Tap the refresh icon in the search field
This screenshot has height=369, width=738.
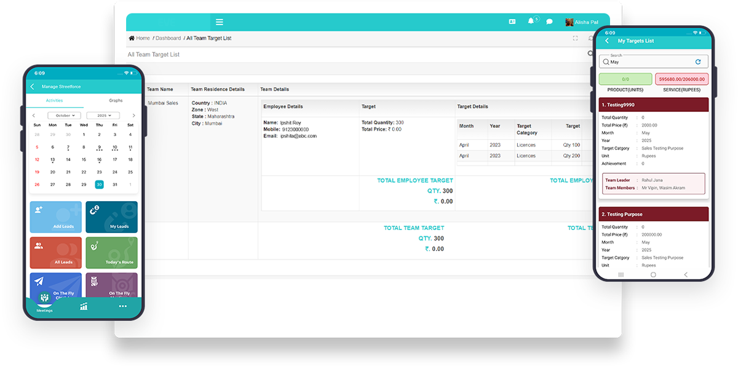coord(698,62)
